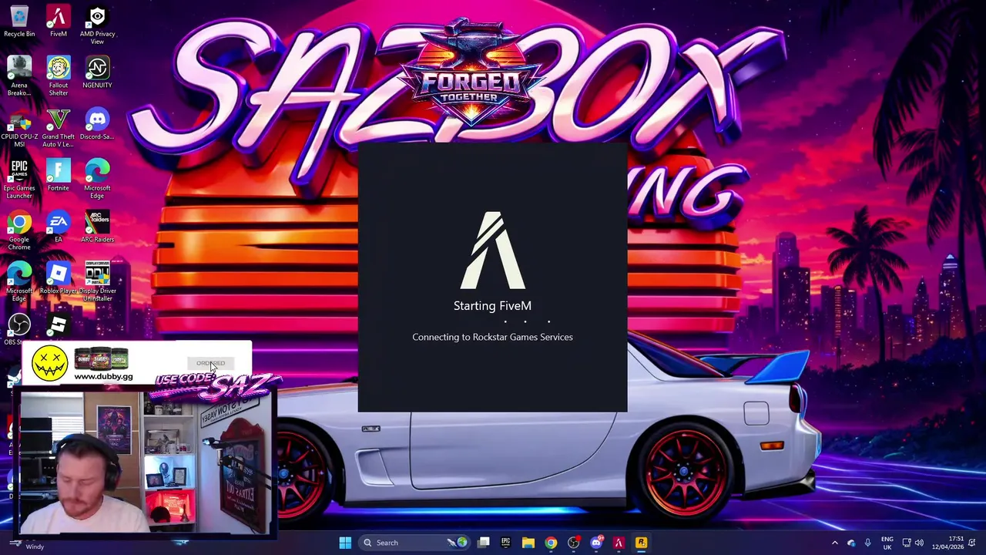Open the Windy weather widget

pos(26,544)
